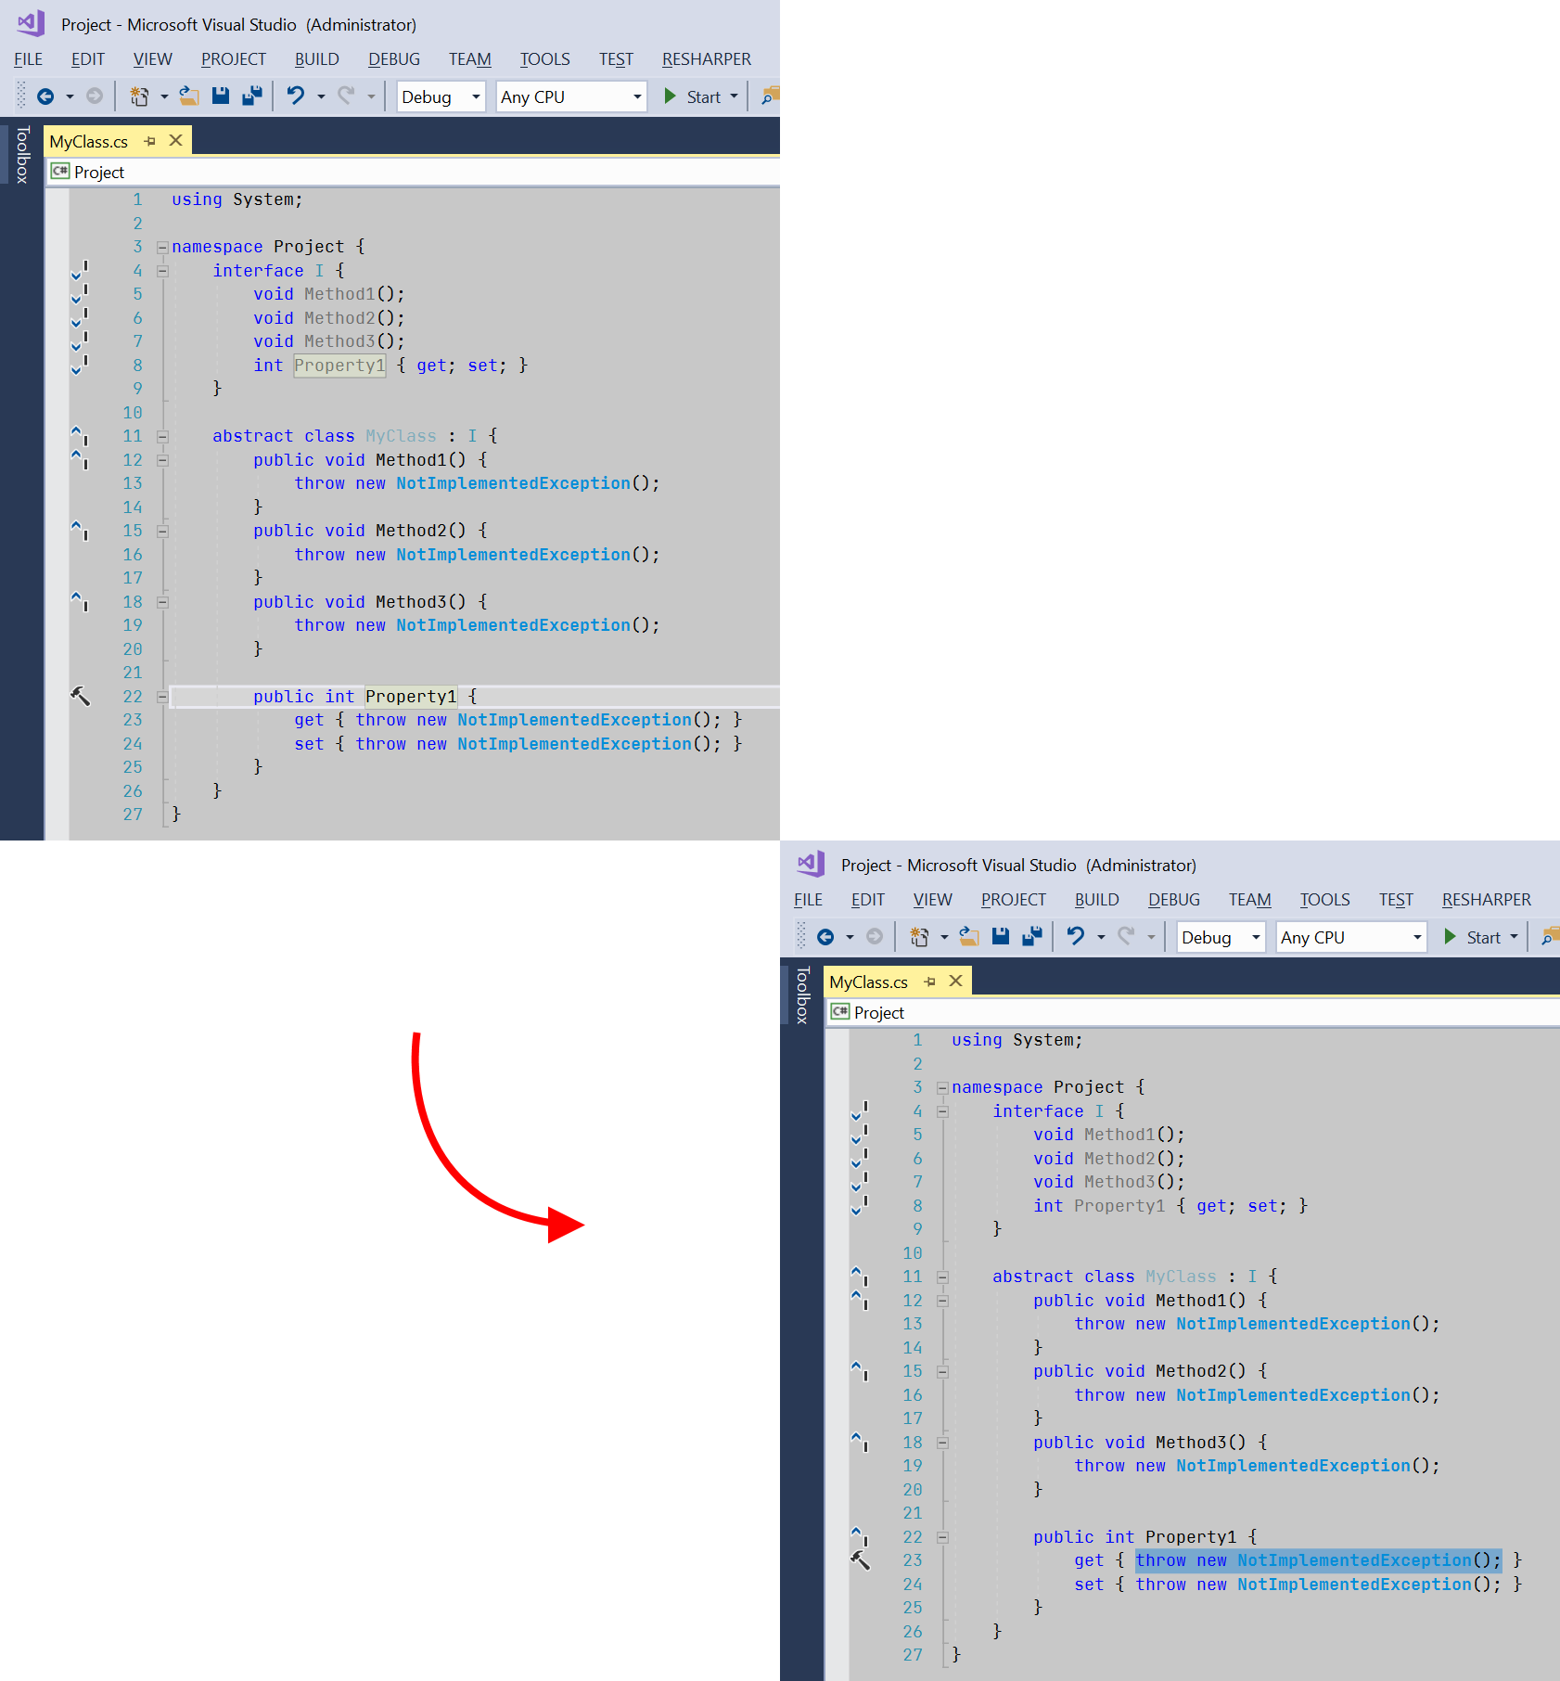
Task: Click Navigate Backward icon in bottom window
Action: [x=825, y=937]
